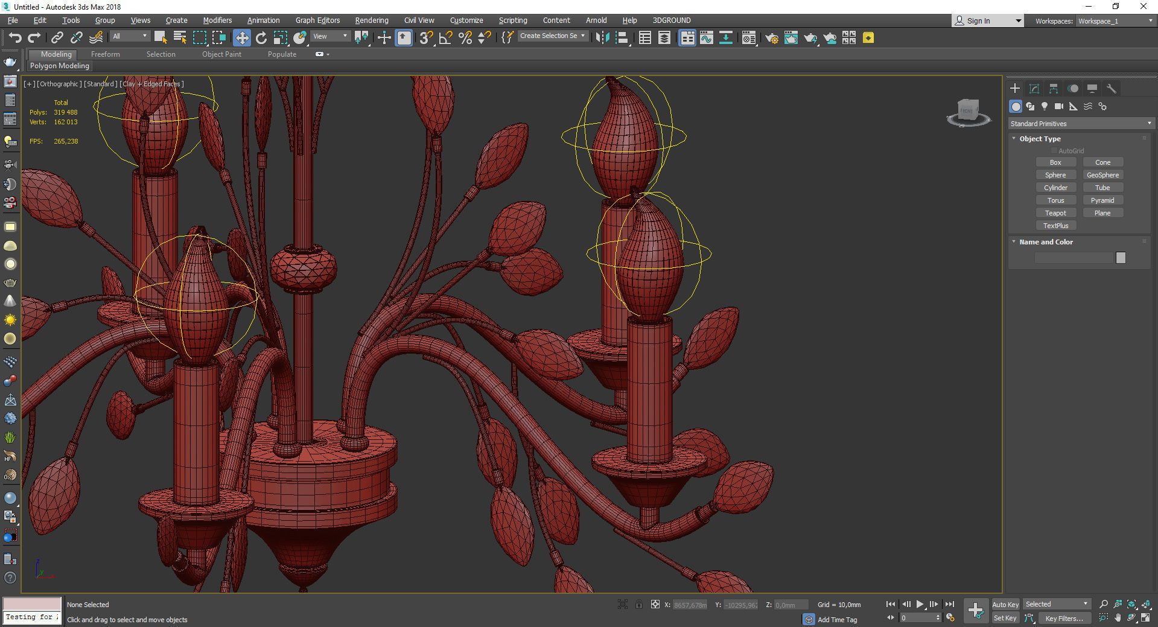Activate the Select and Rotate tool

pyautogui.click(x=261, y=37)
